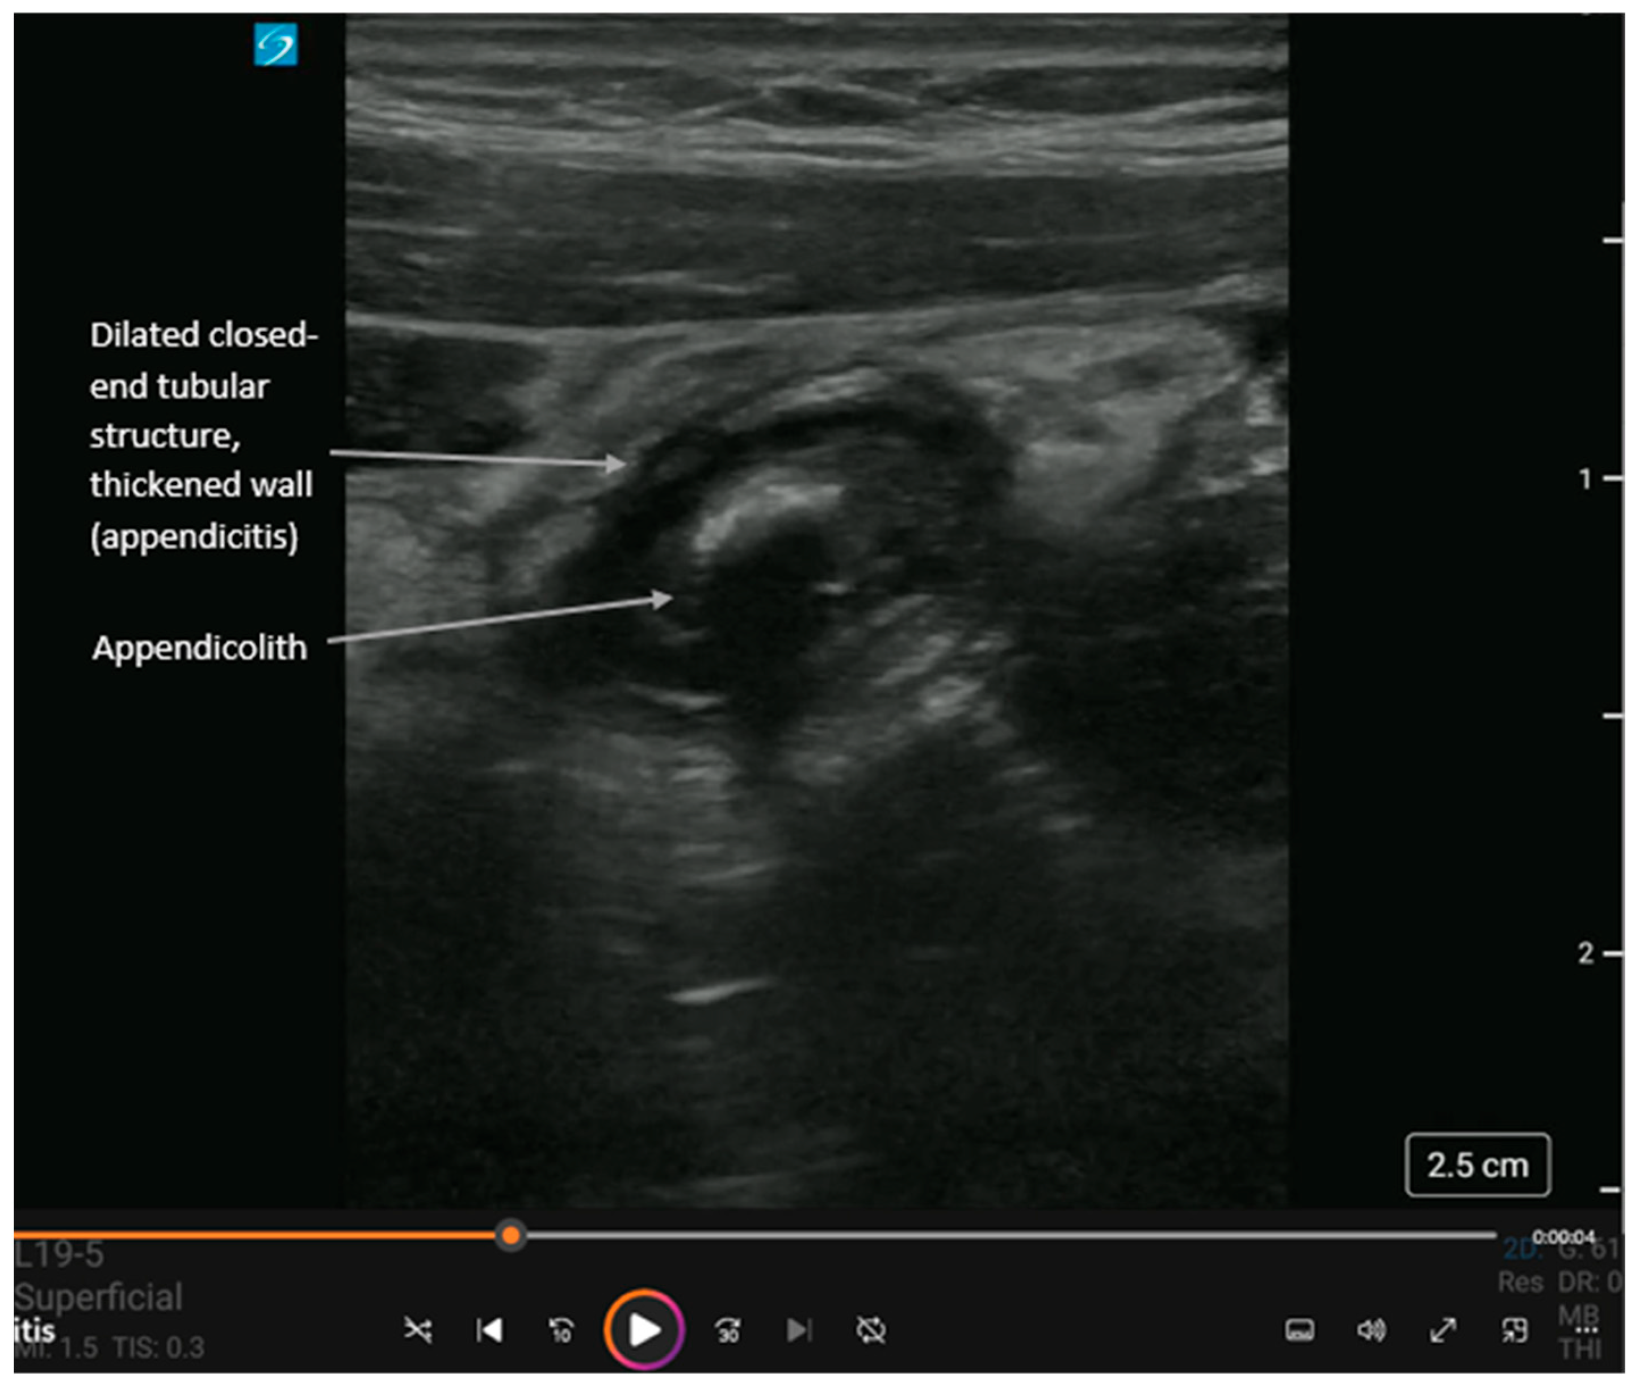
Task: Toggle captions/subtitles display
Action: click(1299, 1331)
